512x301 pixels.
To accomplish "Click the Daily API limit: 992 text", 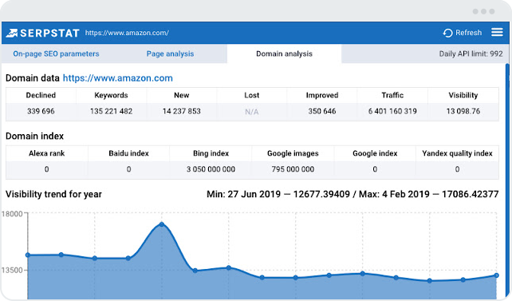I will [471, 54].
